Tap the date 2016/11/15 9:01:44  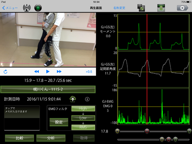(x=44, y=99)
